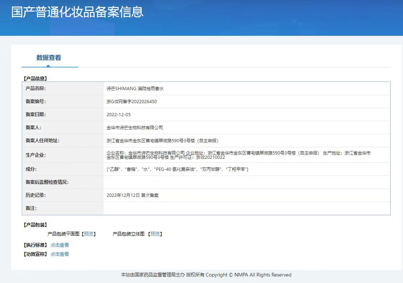Preview 产品包装平面图 via 预览 link

pos(89,234)
